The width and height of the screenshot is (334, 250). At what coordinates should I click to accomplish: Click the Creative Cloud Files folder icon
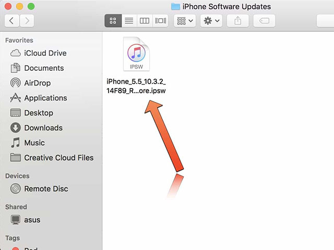[x=16, y=158]
